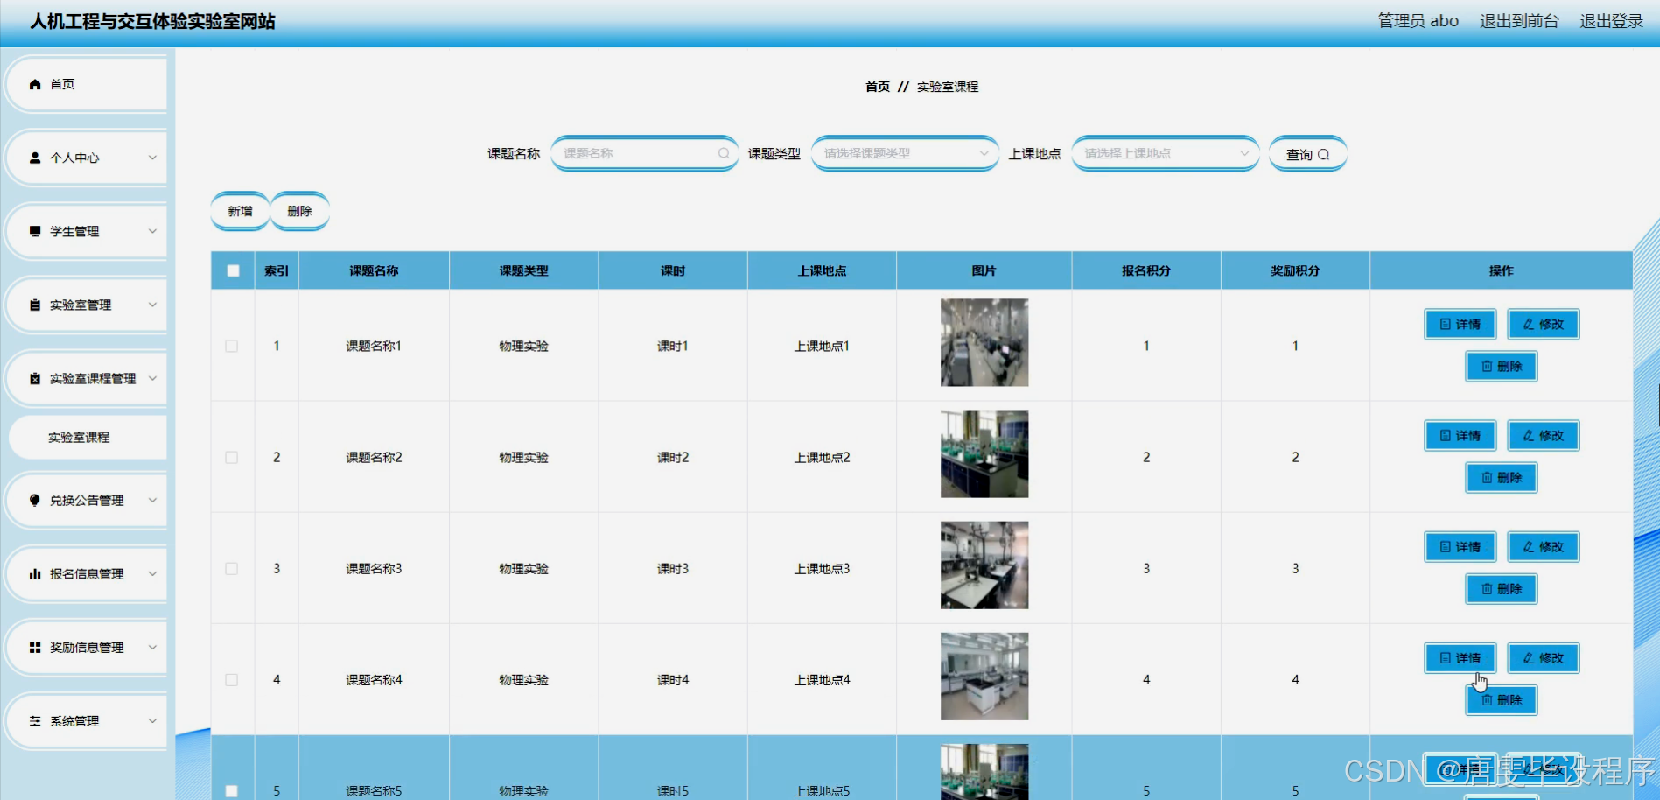The height and width of the screenshot is (800, 1660).
Task: Edit the 课题名称3 row
Action: click(1543, 546)
